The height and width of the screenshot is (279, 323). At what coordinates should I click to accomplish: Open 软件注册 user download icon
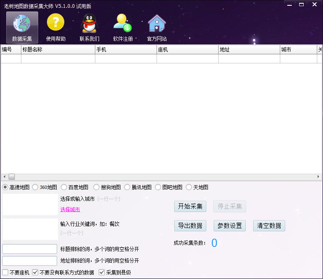coord(123,27)
